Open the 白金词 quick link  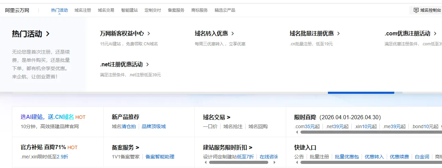point(422,157)
